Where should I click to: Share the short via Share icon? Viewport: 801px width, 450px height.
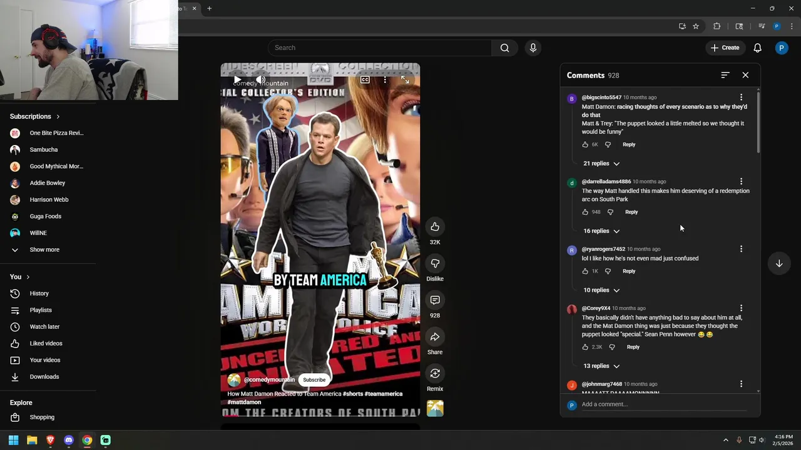pyautogui.click(x=435, y=337)
